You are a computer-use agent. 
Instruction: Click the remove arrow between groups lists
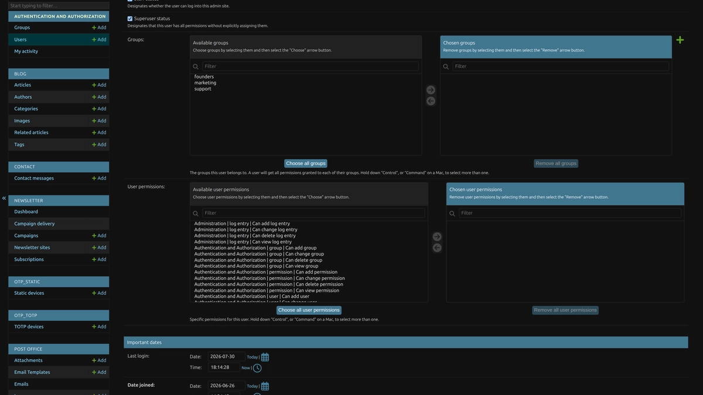click(431, 101)
